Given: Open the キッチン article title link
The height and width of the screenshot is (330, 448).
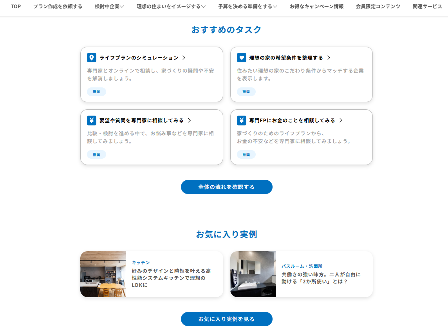Looking at the screenshot, I should pos(171,278).
